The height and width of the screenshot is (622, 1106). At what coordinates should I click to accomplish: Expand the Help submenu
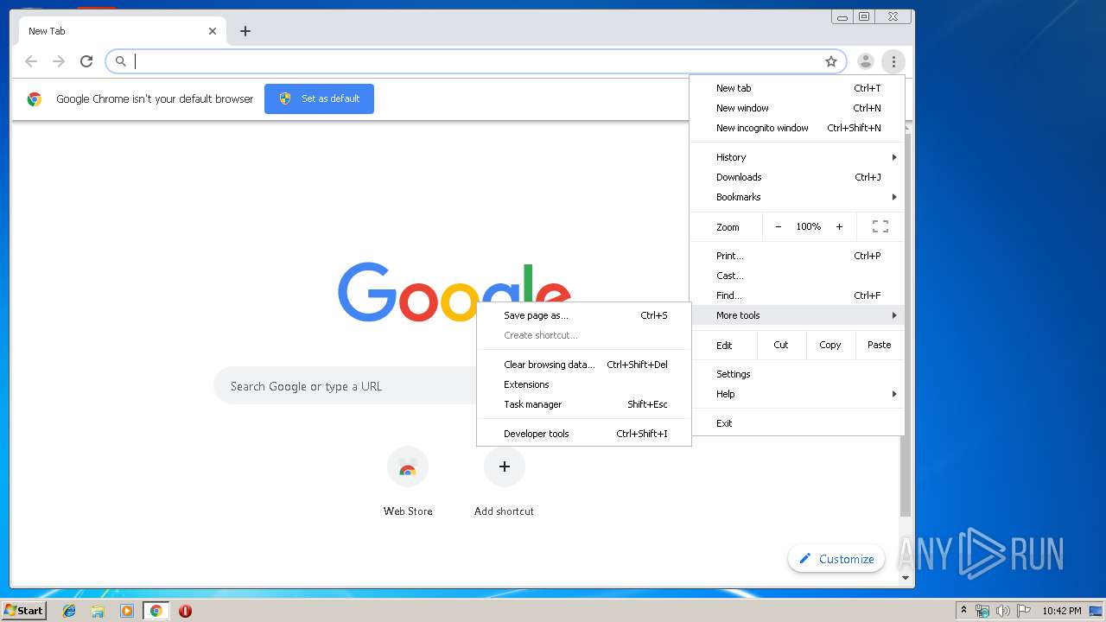point(798,394)
